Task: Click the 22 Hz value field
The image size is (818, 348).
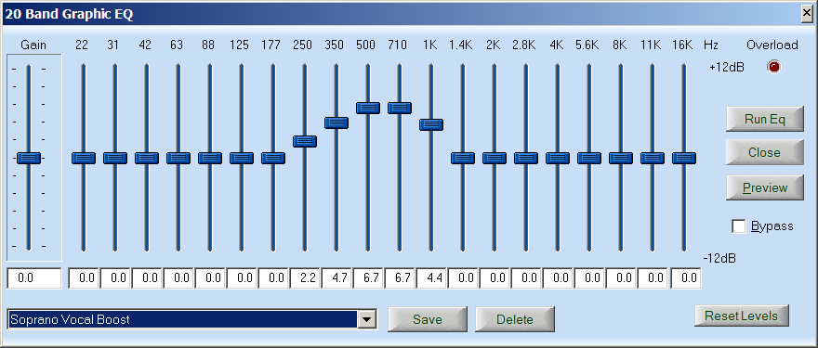Action: point(84,278)
